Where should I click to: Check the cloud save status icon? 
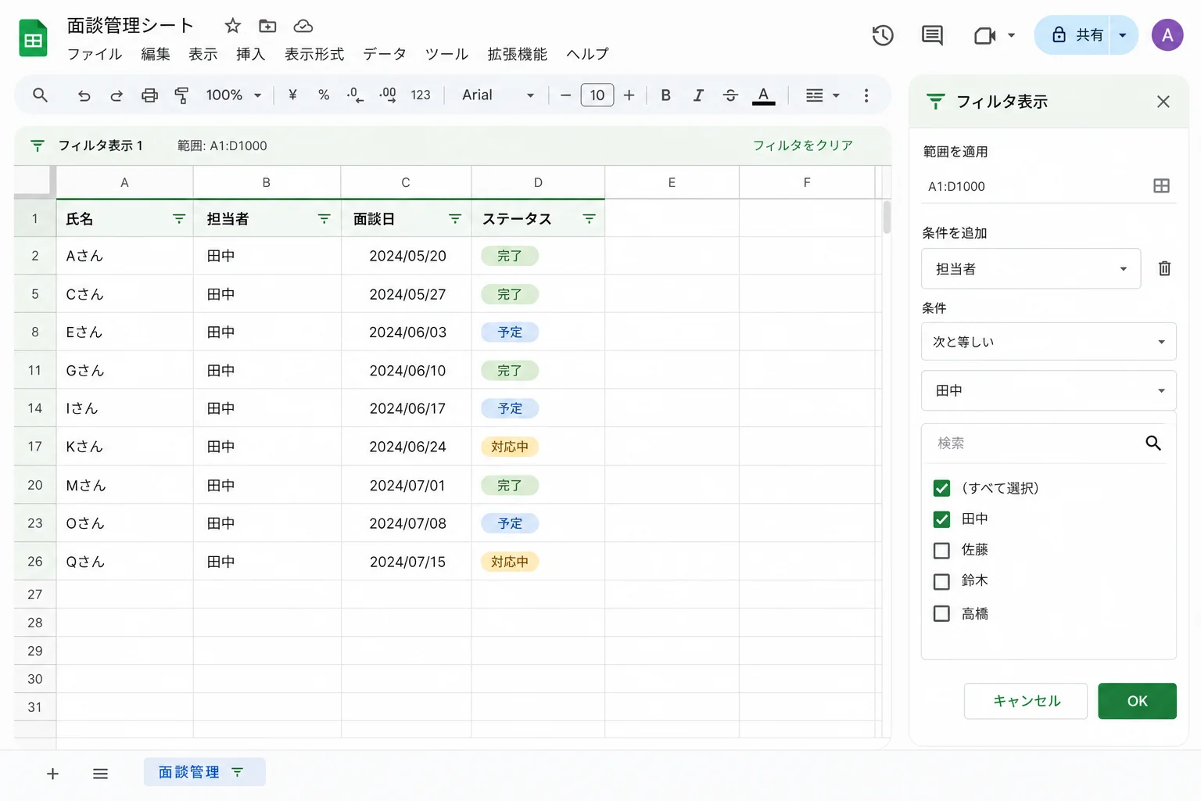tap(303, 26)
